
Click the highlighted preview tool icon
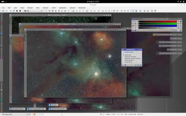tap(87, 11)
